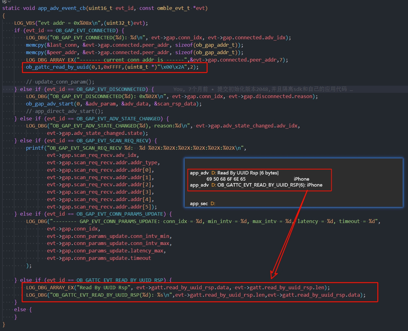Click the ob_gattc_read_by_uuid function call
This screenshot has height=331, width=408.
tap(57, 67)
